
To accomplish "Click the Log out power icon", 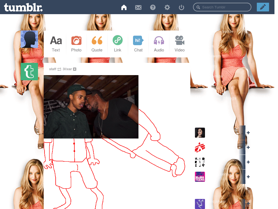I will coord(181,7).
